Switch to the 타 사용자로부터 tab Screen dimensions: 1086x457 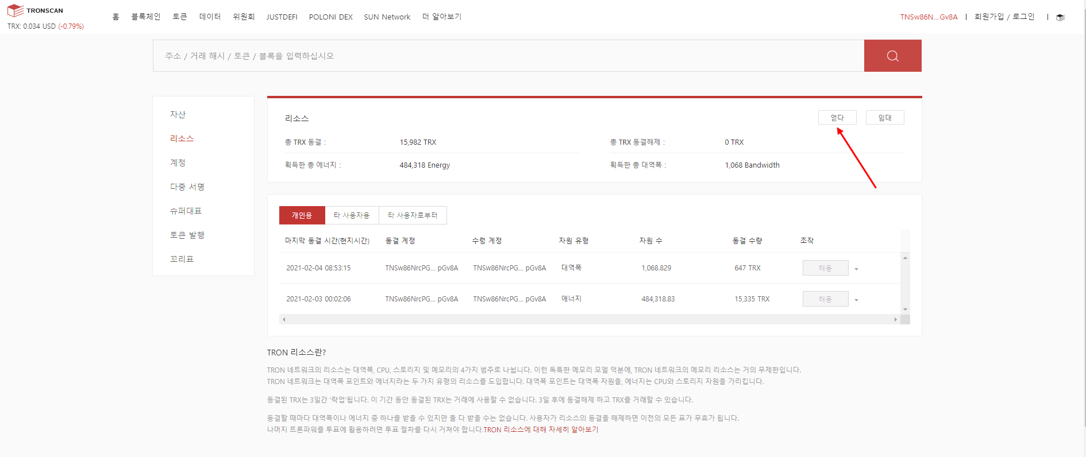[413, 215]
